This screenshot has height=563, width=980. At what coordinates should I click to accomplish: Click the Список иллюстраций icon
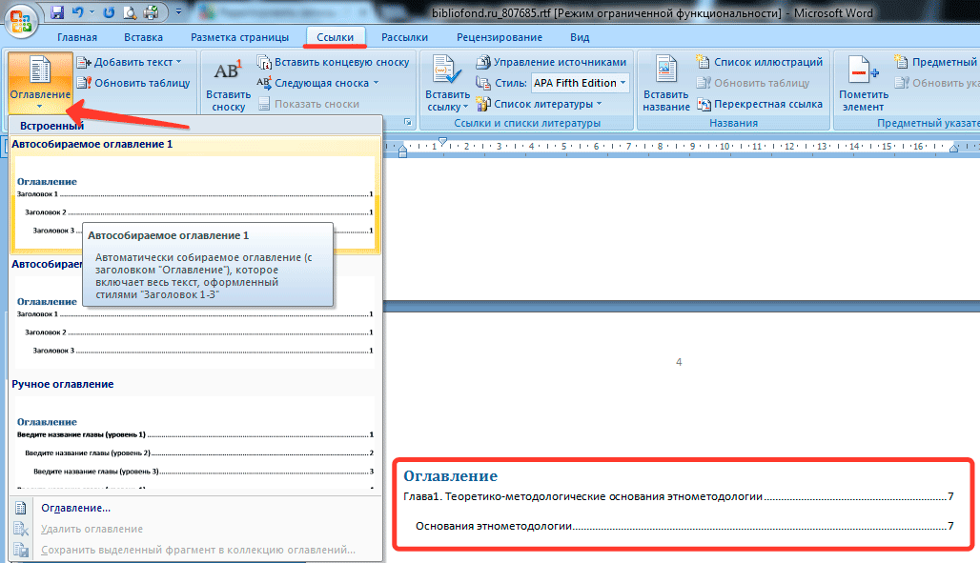[x=704, y=61]
